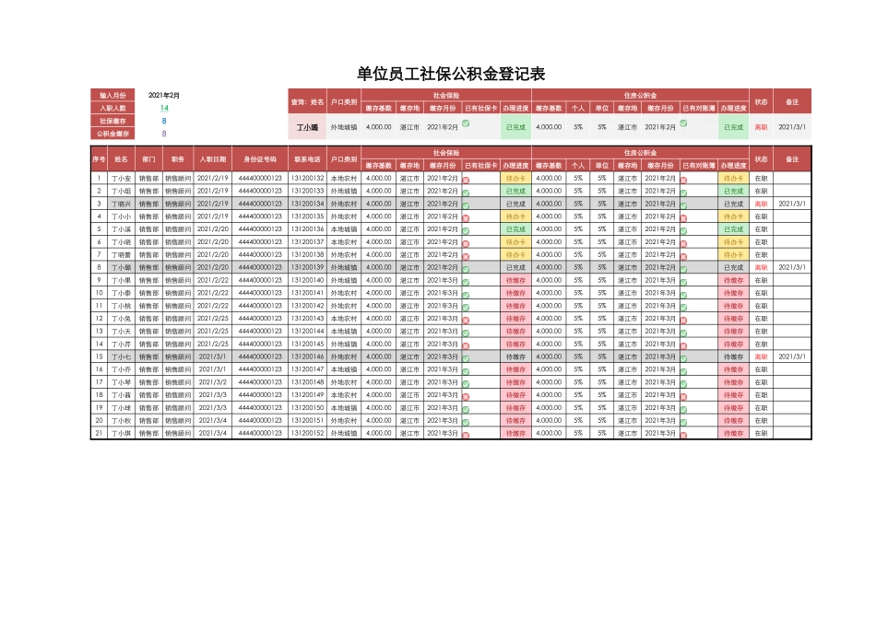Click the 社保缴存 count cell
Image resolution: width=876 pixels, height=619 pixels.
pos(164,121)
